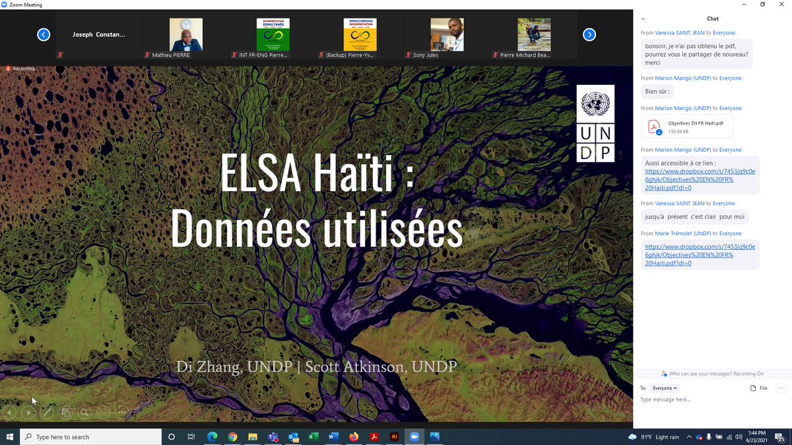Launch Microsoft Edge from taskbar
Screen dimensions: 792x445
[x=213, y=436]
